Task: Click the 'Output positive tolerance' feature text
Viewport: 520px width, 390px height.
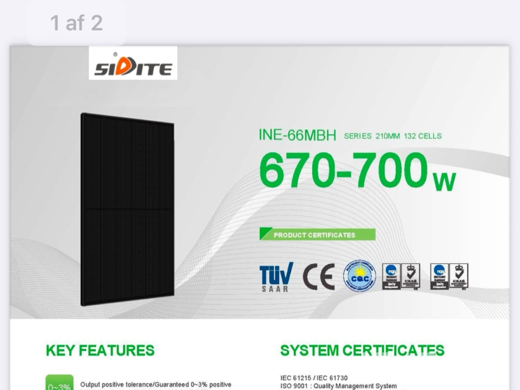Action: pos(155,384)
